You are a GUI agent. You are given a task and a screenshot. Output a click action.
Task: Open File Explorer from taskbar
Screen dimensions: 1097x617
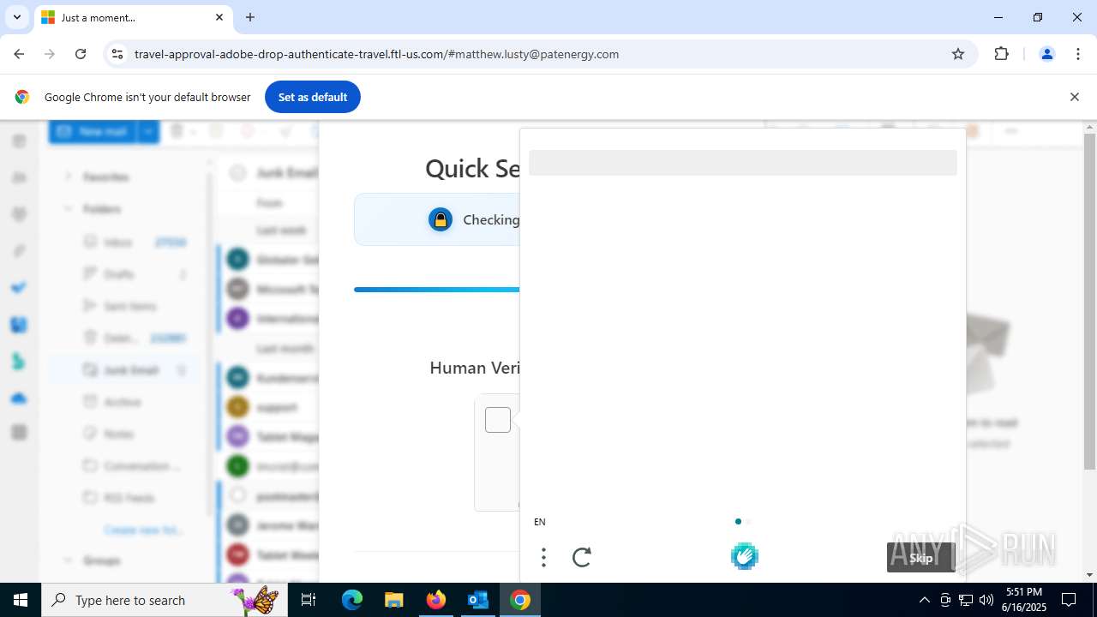click(393, 600)
